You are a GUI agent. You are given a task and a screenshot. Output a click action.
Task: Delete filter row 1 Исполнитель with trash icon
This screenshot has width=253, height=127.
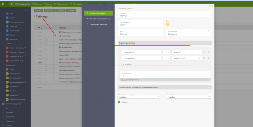point(204,52)
